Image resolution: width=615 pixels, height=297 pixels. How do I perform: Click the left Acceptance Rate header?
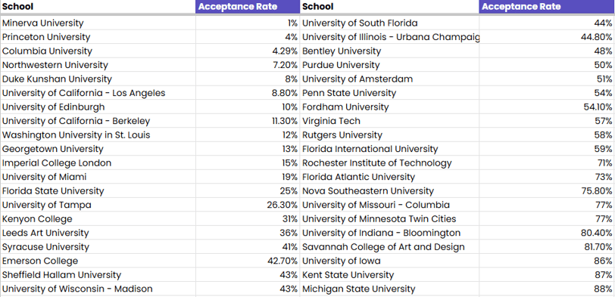pos(248,7)
